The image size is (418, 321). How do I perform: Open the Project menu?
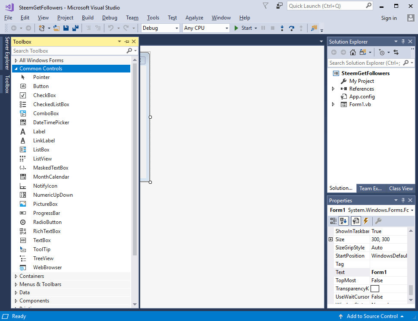coord(65,18)
